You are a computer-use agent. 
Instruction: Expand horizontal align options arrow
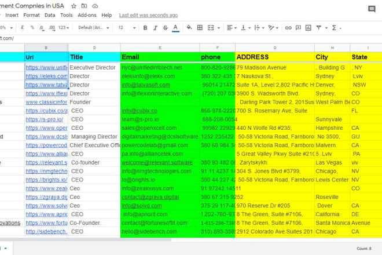(236, 28)
